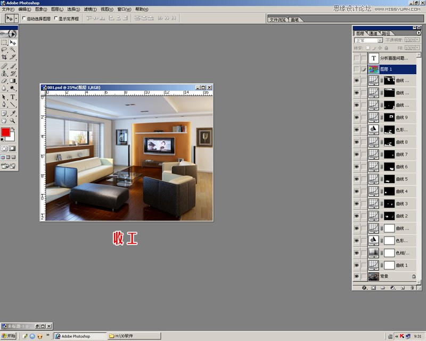This screenshot has width=426, height=341.
Task: Select the Slice tool
Action: [13, 57]
